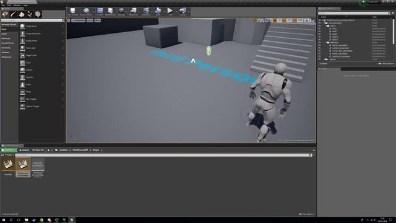This screenshot has width=396, height=223.
Task: Toggle rotation snapping in viewport toolbar
Action: [285, 20]
